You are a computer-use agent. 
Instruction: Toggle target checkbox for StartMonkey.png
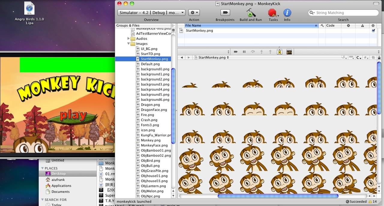373,30
